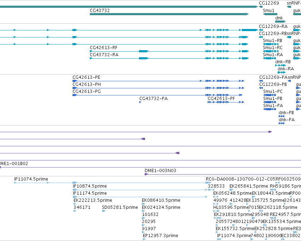Screen dimensions: 301x241
Task: Select EST 295048 label
Action: [x=260, y=214]
